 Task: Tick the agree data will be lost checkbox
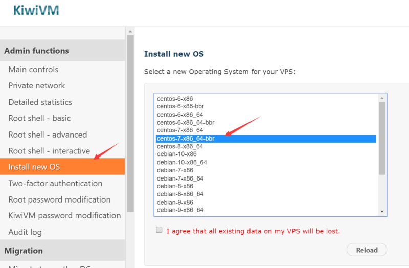click(159, 230)
